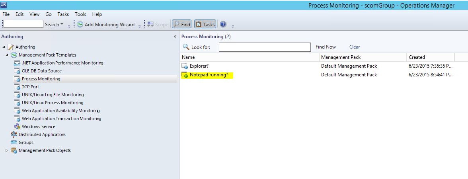Open toolbar options arrow after Search
The width and height of the screenshot is (468, 179).
coord(69,26)
